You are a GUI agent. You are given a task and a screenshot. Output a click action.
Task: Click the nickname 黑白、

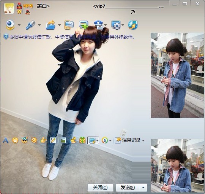click(43, 6)
